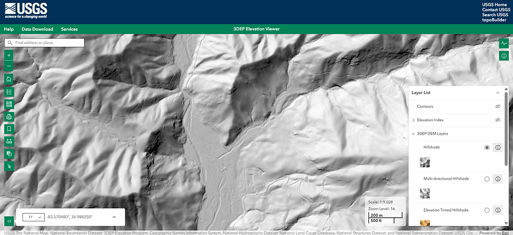Click the scroll-down arrow of Layer List
This screenshot has width=513, height=235.
[507, 224]
